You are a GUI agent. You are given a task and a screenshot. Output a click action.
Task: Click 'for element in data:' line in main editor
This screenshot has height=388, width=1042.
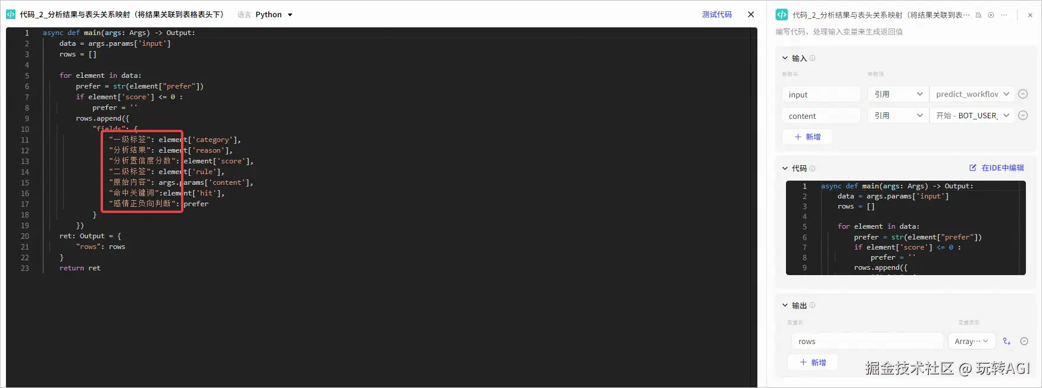point(100,75)
